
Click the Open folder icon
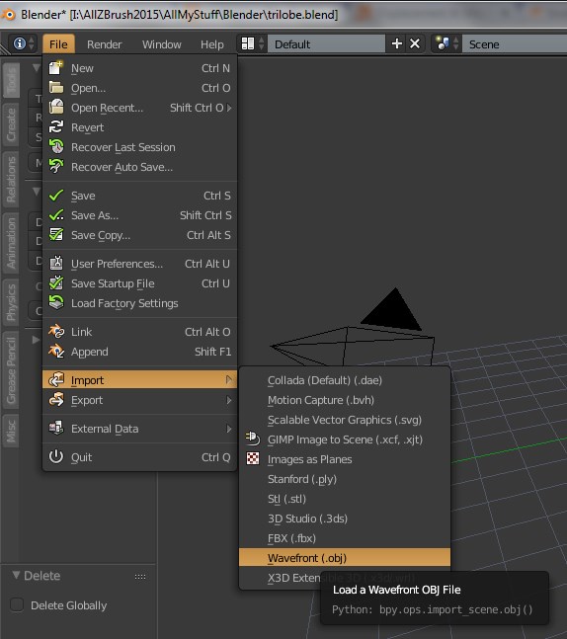pos(56,87)
